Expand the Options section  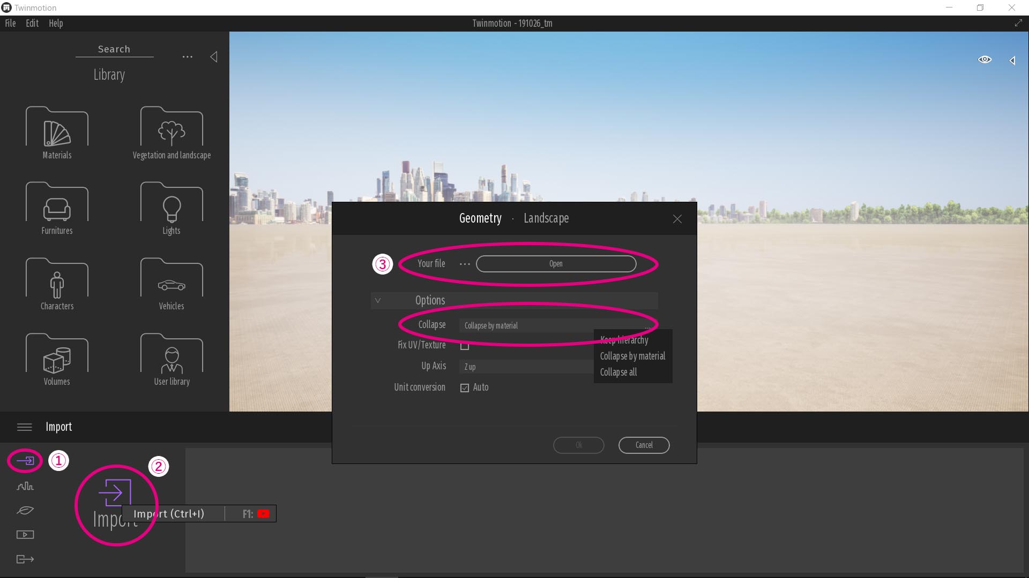pos(378,299)
